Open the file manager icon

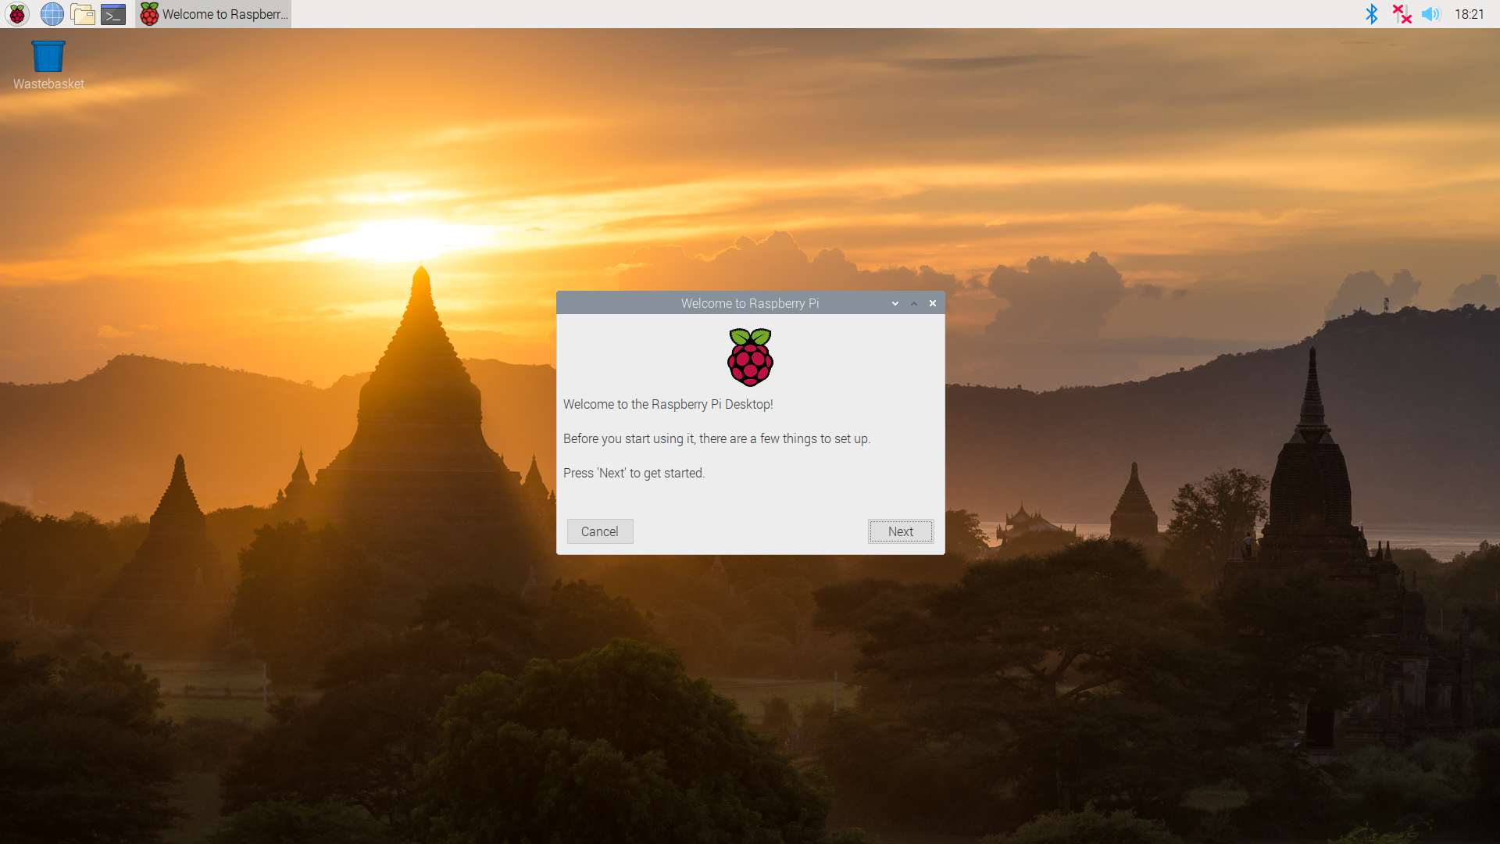pyautogui.click(x=82, y=14)
